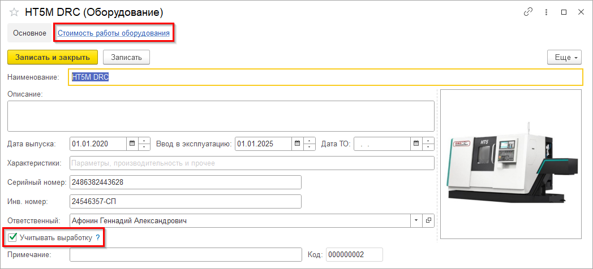The width and height of the screenshot is (593, 269).
Task: Click the Записать и закрыть button
Action: [x=53, y=58]
